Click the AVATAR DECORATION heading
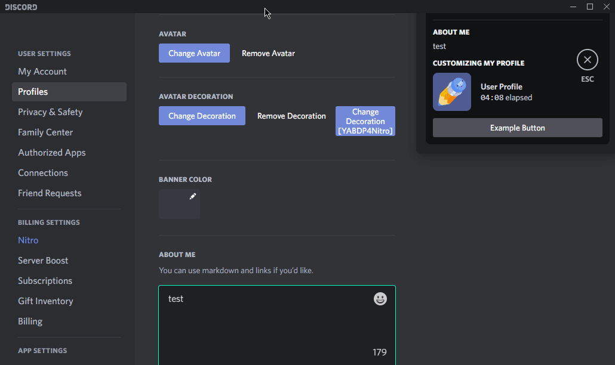Image resolution: width=615 pixels, height=365 pixels. coord(196,97)
